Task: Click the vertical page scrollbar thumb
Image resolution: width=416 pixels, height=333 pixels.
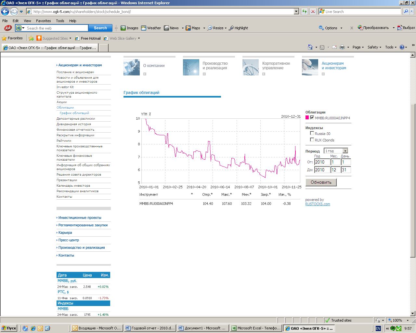Action: 413,180
